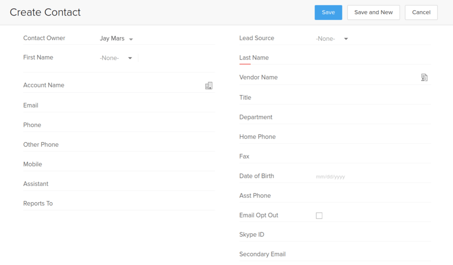Select the Account Name input field
Screen dimensions: 453x265
tap(152, 85)
